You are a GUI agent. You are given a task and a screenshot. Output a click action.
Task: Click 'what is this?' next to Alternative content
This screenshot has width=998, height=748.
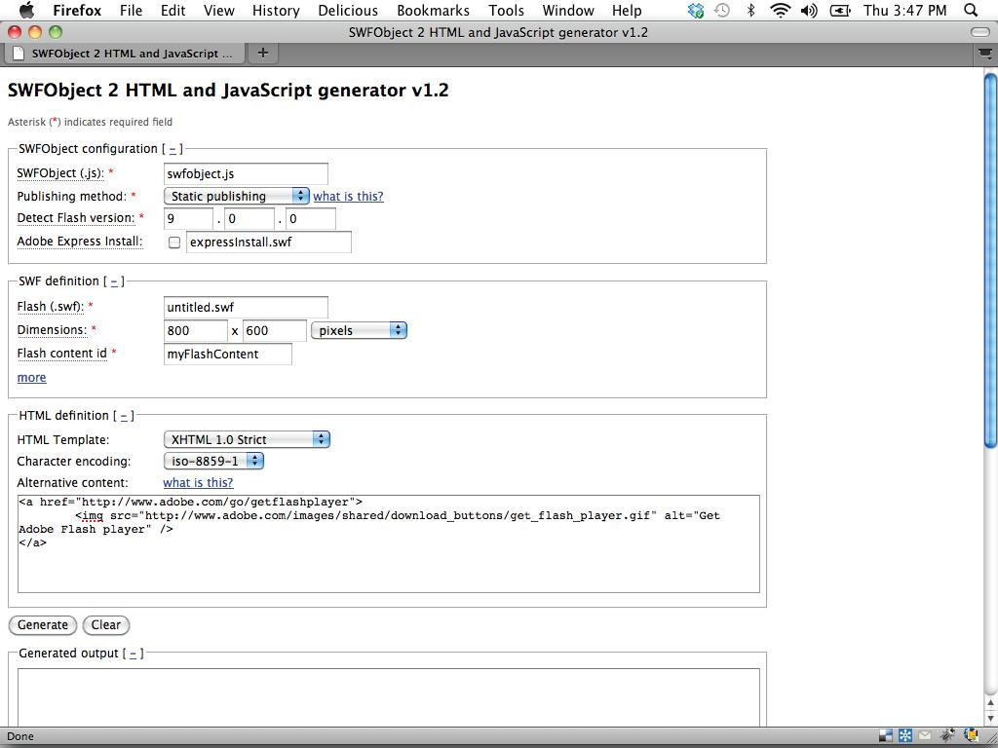(198, 482)
